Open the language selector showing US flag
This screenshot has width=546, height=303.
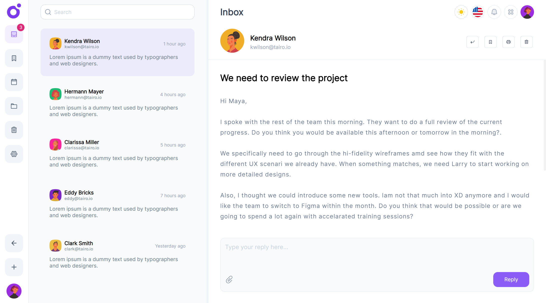coord(477,12)
